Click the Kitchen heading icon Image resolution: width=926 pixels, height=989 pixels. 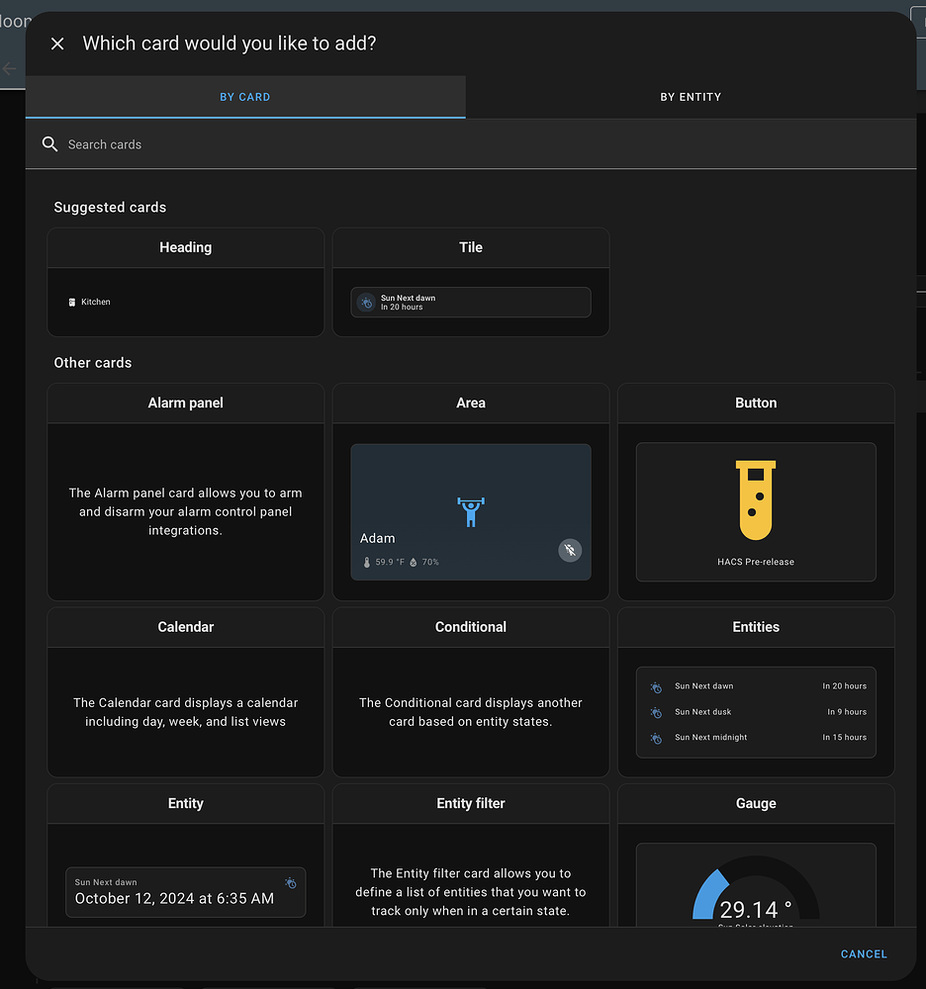(70, 302)
